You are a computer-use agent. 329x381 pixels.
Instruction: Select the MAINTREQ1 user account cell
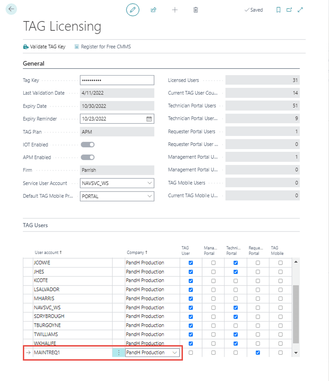coord(73,353)
